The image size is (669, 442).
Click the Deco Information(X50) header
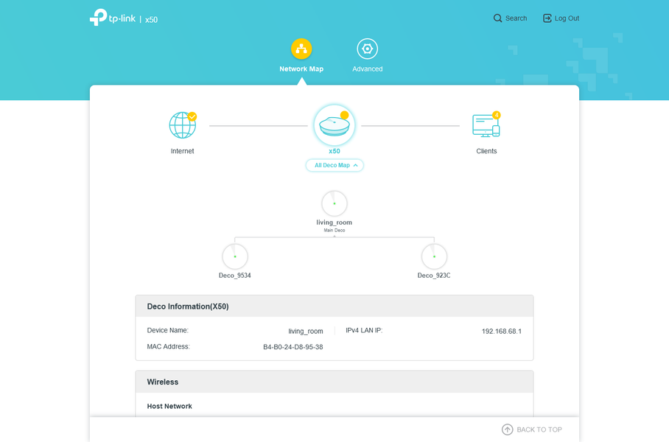click(x=334, y=306)
